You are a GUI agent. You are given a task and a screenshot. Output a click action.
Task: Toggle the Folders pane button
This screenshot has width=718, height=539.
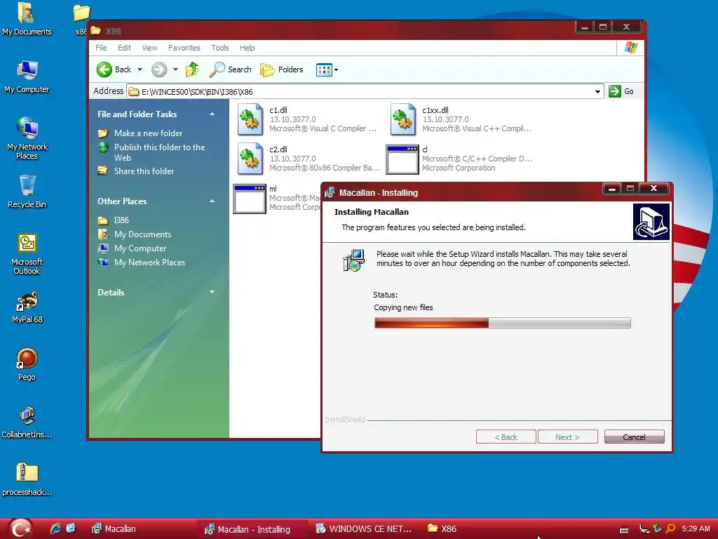282,69
